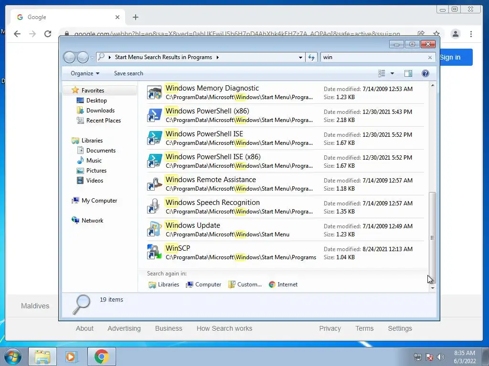Select the Windows PowerShell ISE icon
Screen dimensions: 489x366
tap(154, 138)
